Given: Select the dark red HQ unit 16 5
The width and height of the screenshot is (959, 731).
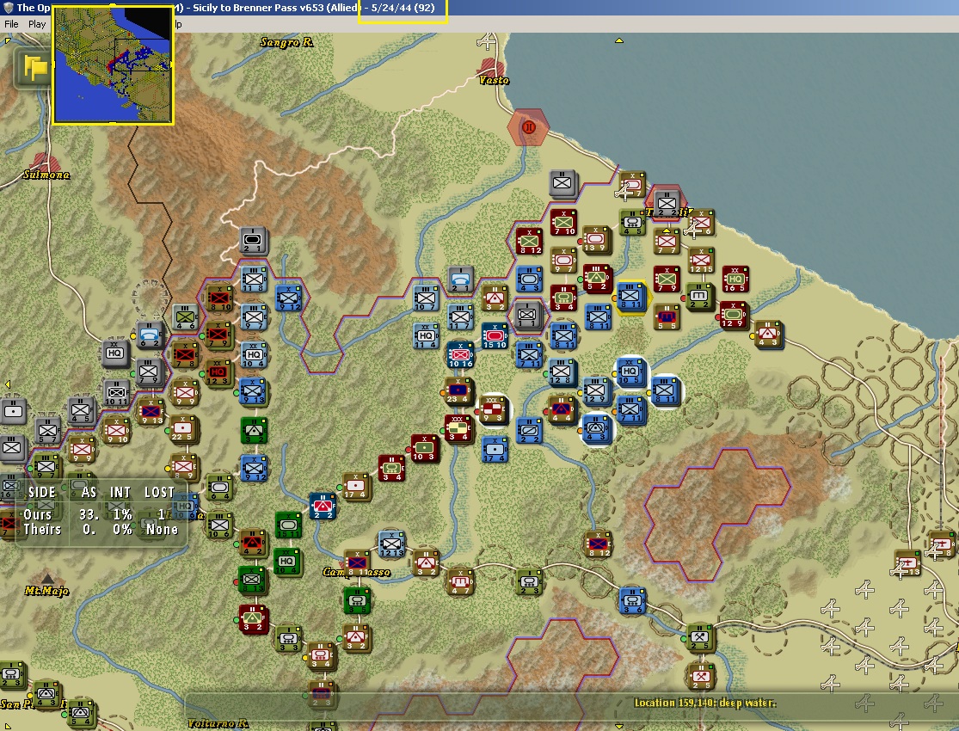Looking at the screenshot, I should point(735,279).
